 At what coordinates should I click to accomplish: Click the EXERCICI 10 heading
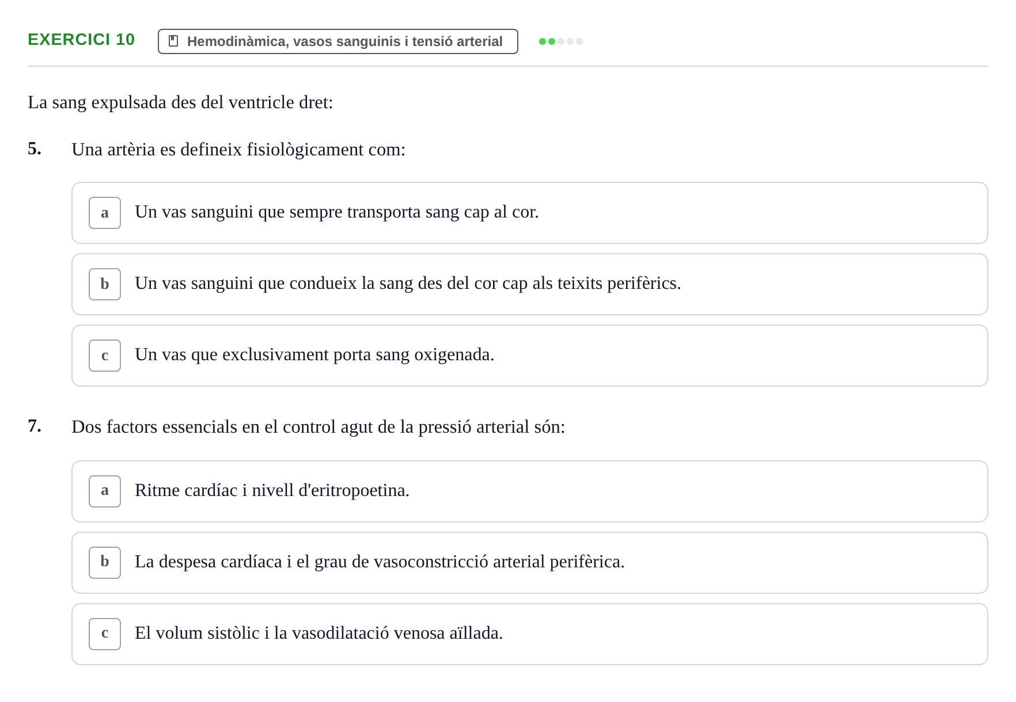(81, 40)
